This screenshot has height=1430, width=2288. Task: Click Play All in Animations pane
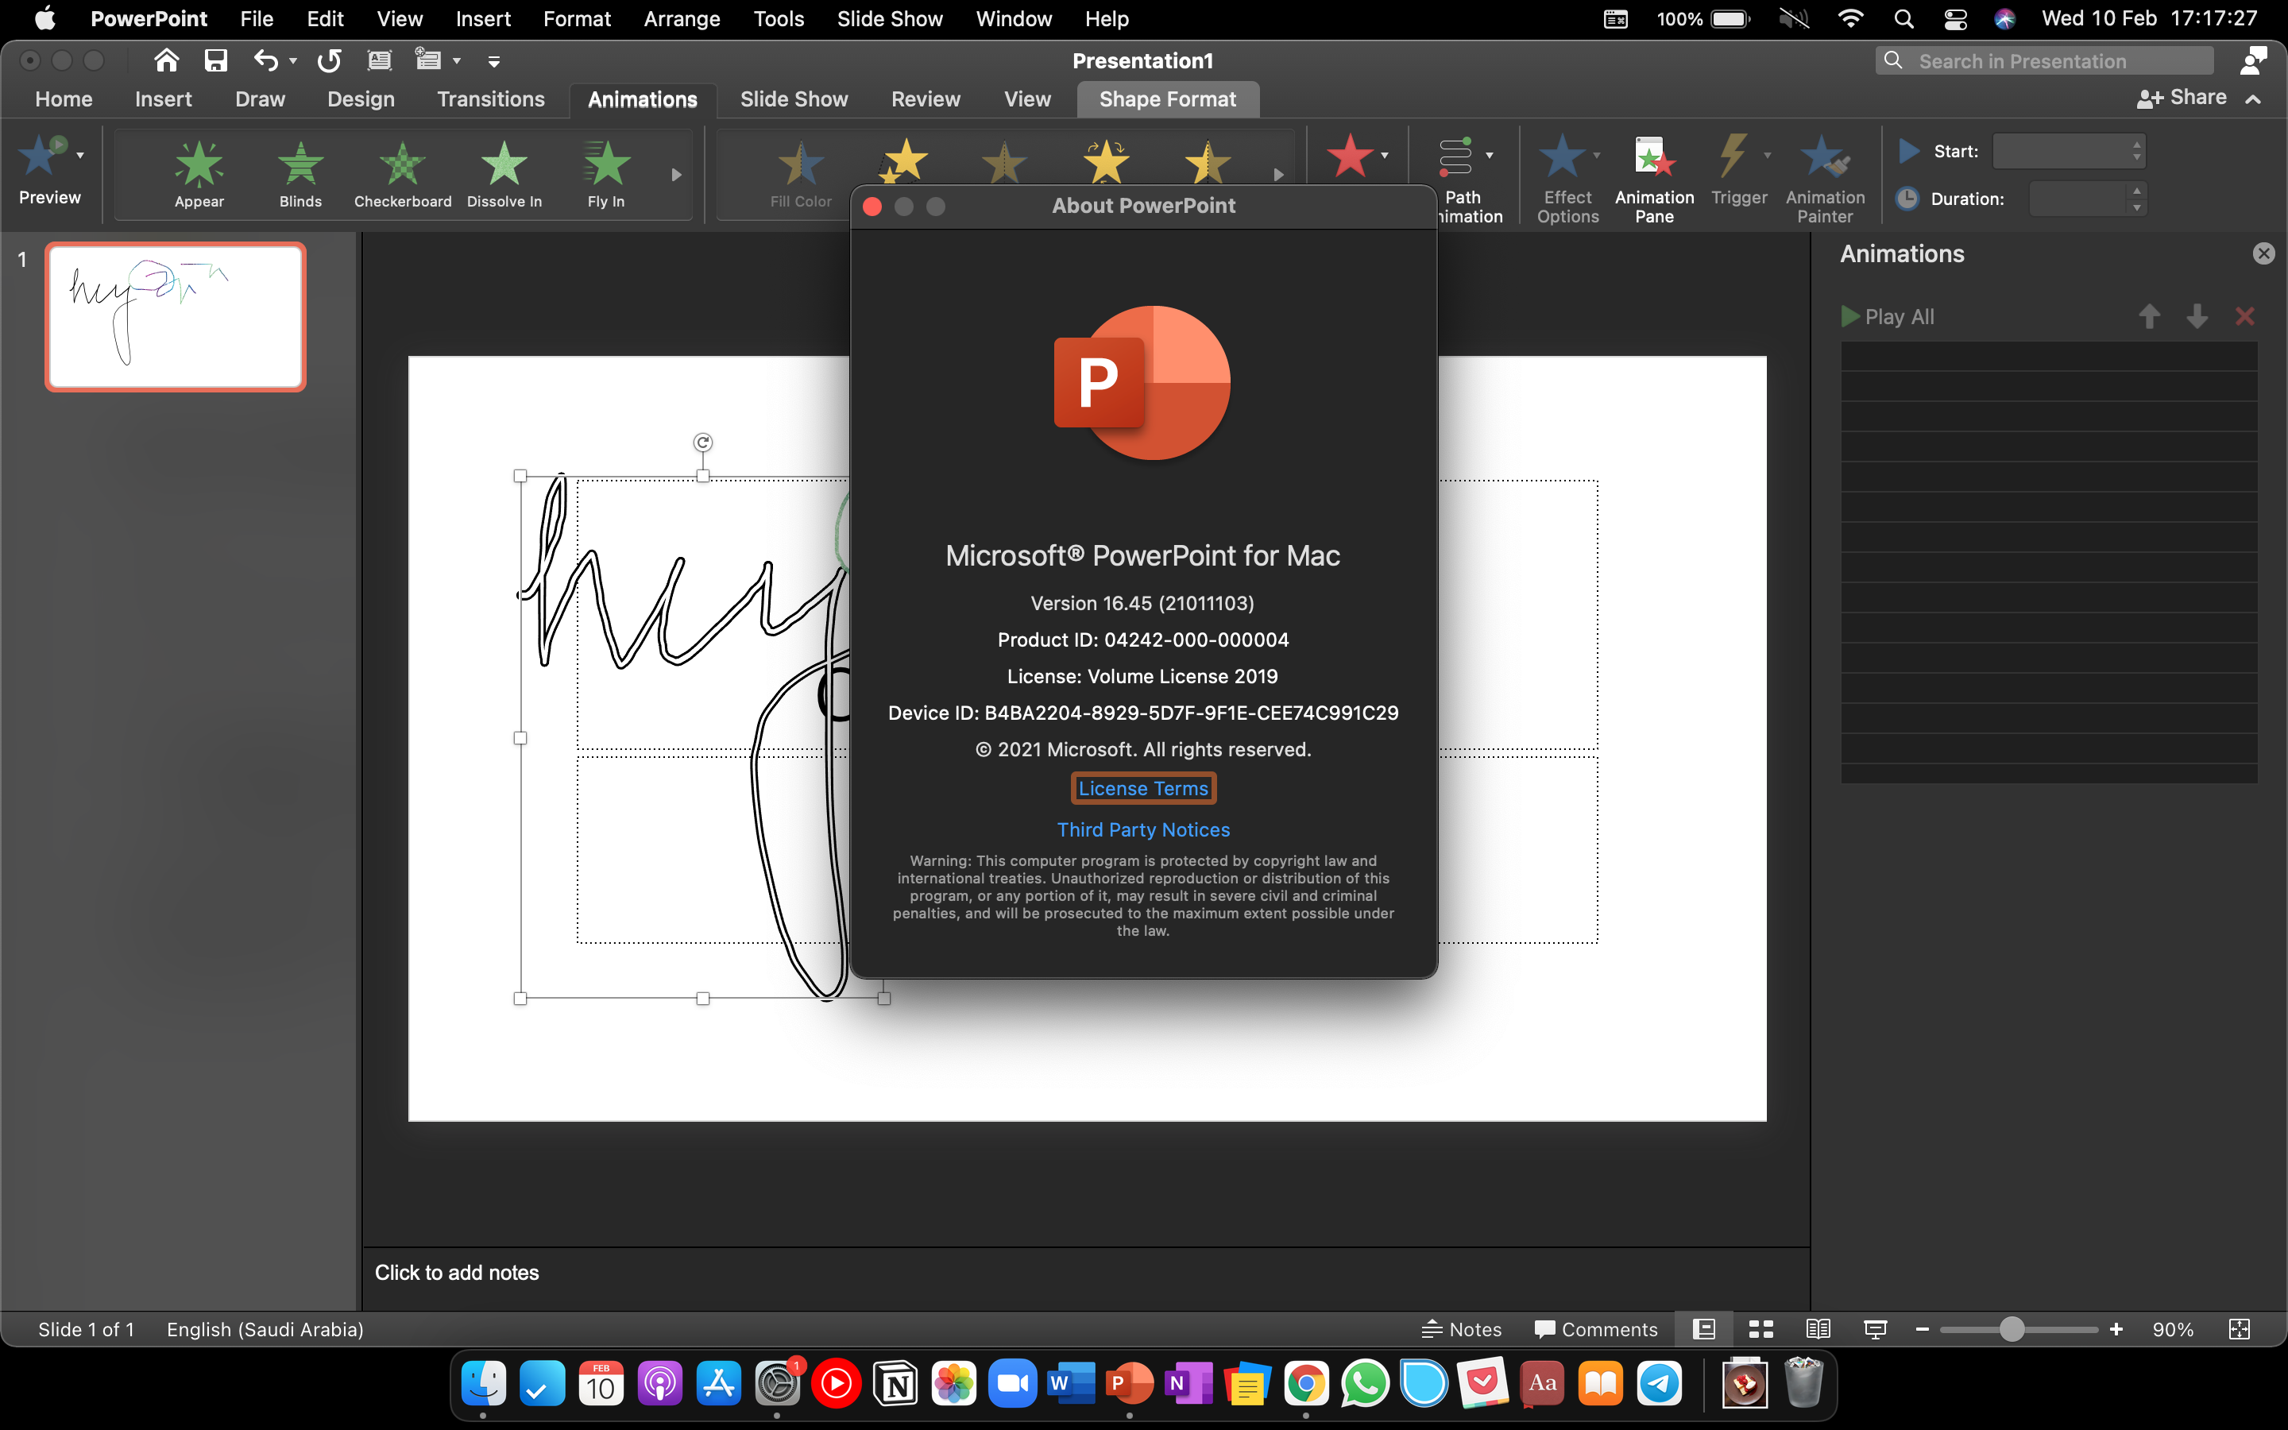tap(1887, 317)
